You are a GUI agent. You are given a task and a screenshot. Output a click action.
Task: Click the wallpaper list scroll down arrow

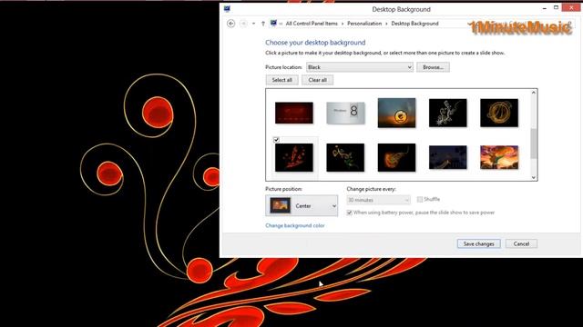click(x=534, y=178)
